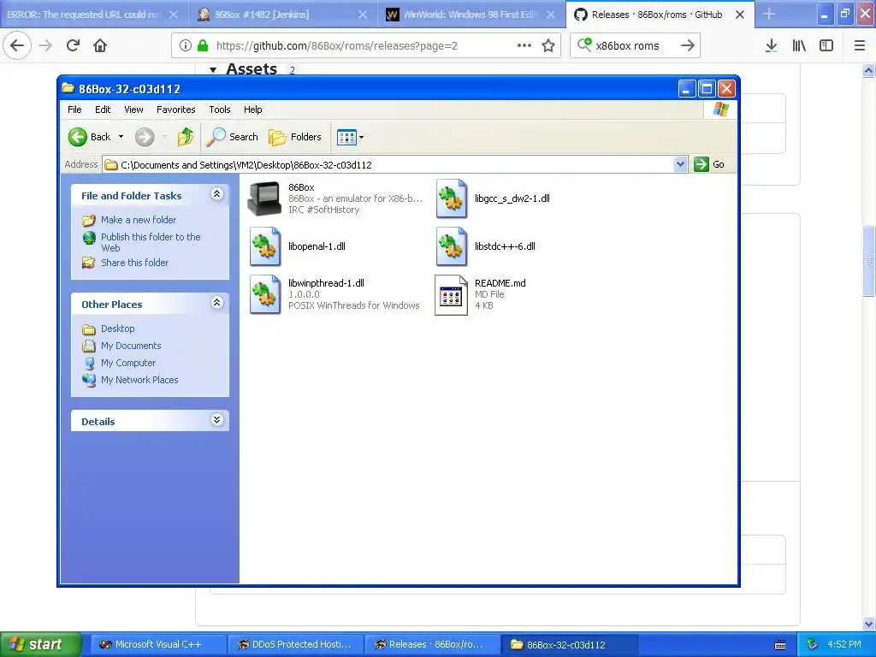Screen dimensions: 876x657
Task: Open My Computer from Other Places
Action: [128, 363]
